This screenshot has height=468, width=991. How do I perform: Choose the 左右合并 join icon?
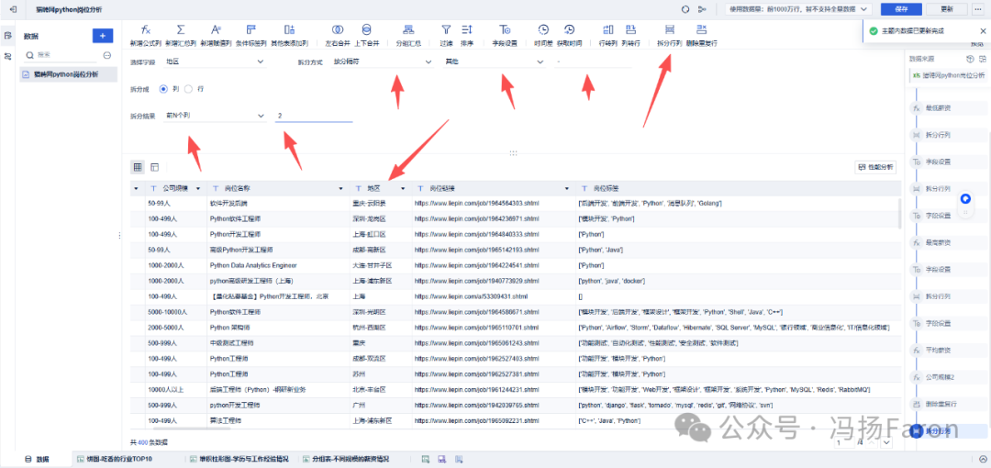(x=338, y=29)
